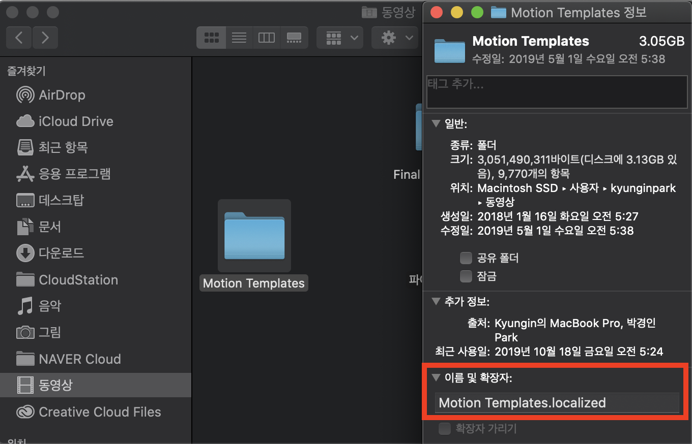The width and height of the screenshot is (692, 444).
Task: Click the Finder window proxy title 동영상
Action: click(x=398, y=13)
